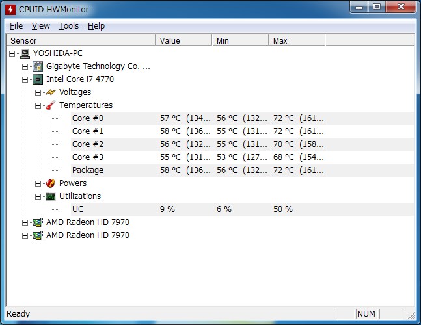This screenshot has width=421, height=325.
Task: Click the Gigabyte motherboard icon
Action: pyautogui.click(x=38, y=66)
